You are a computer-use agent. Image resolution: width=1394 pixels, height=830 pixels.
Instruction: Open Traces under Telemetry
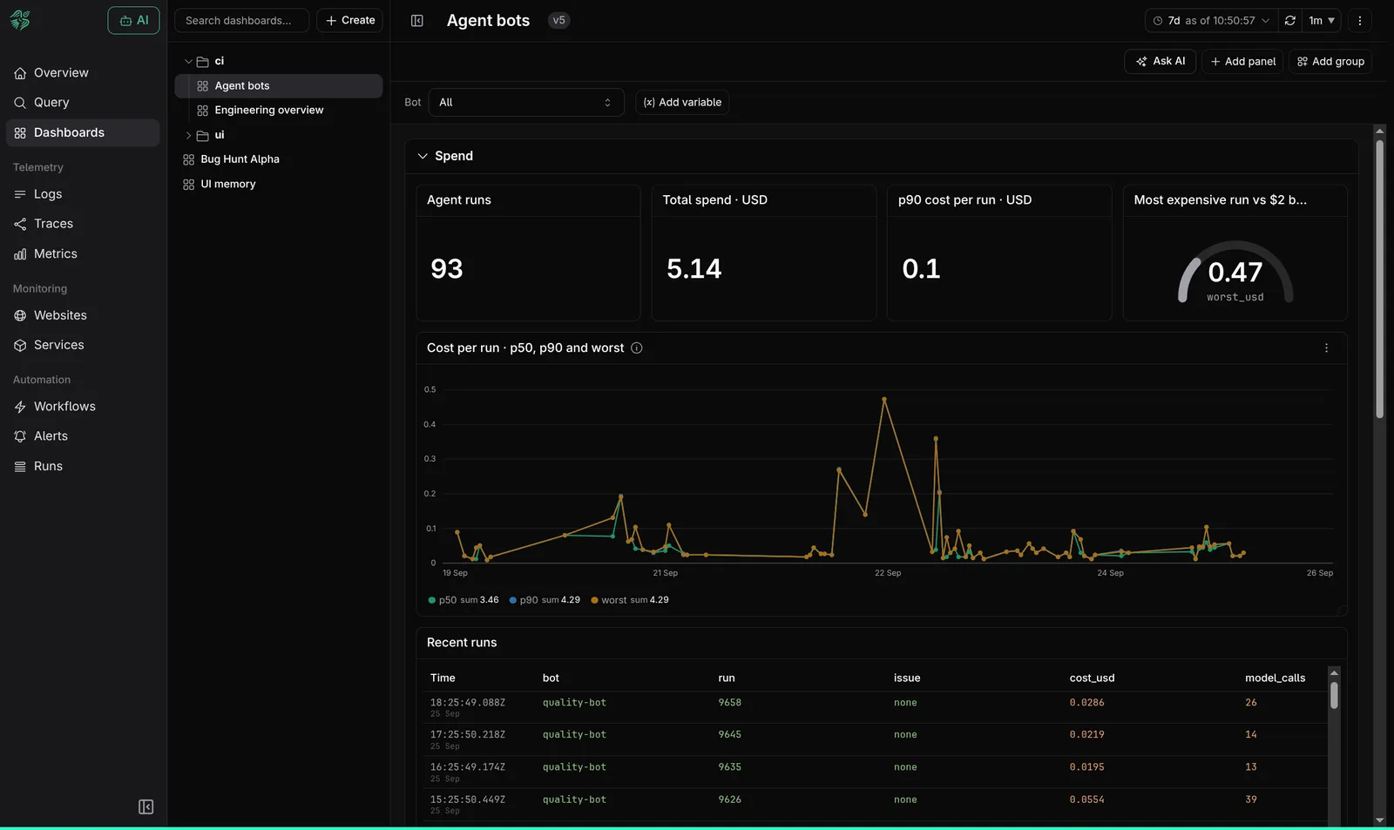(82, 224)
